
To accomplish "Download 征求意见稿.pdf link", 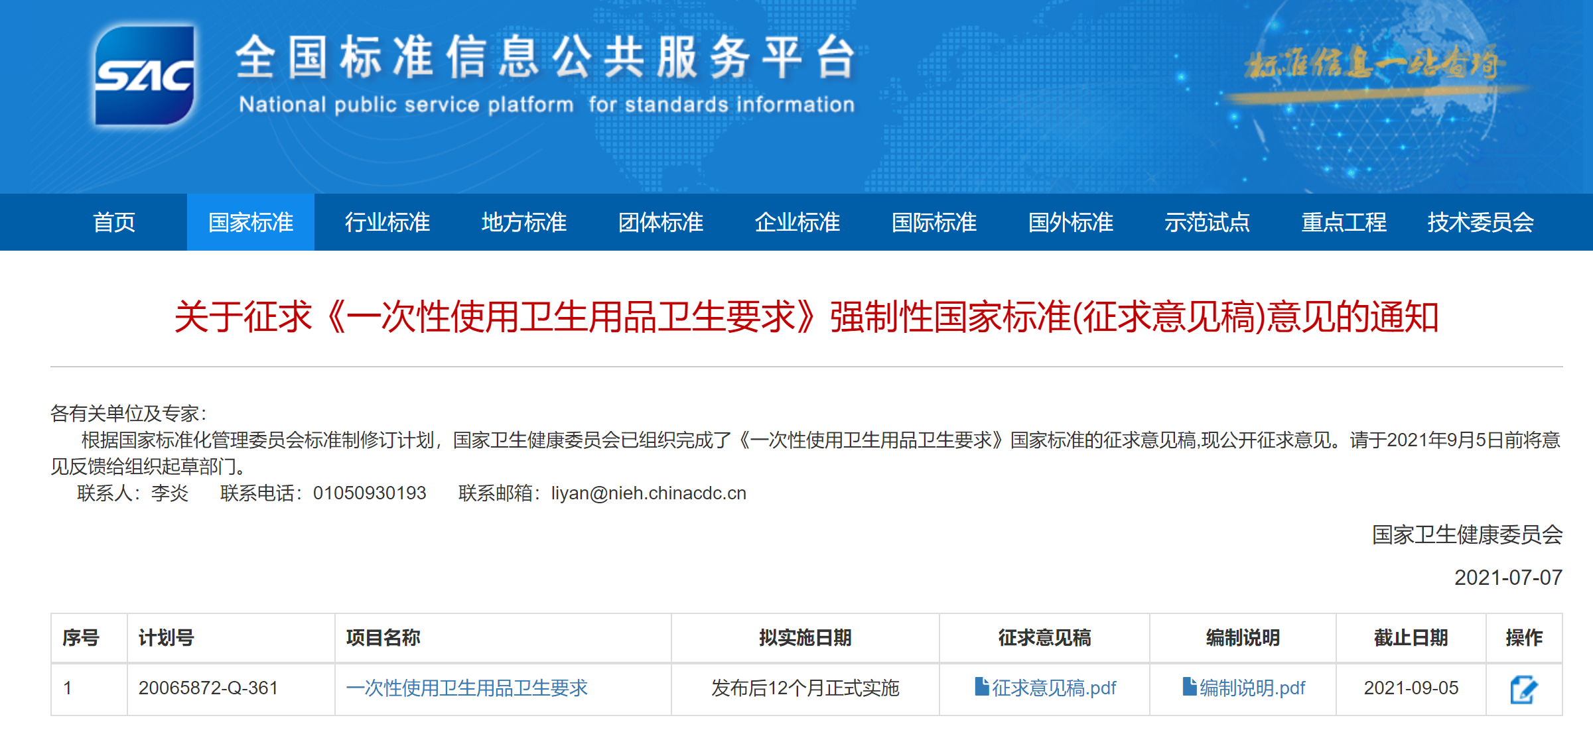I will pyautogui.click(x=1054, y=688).
